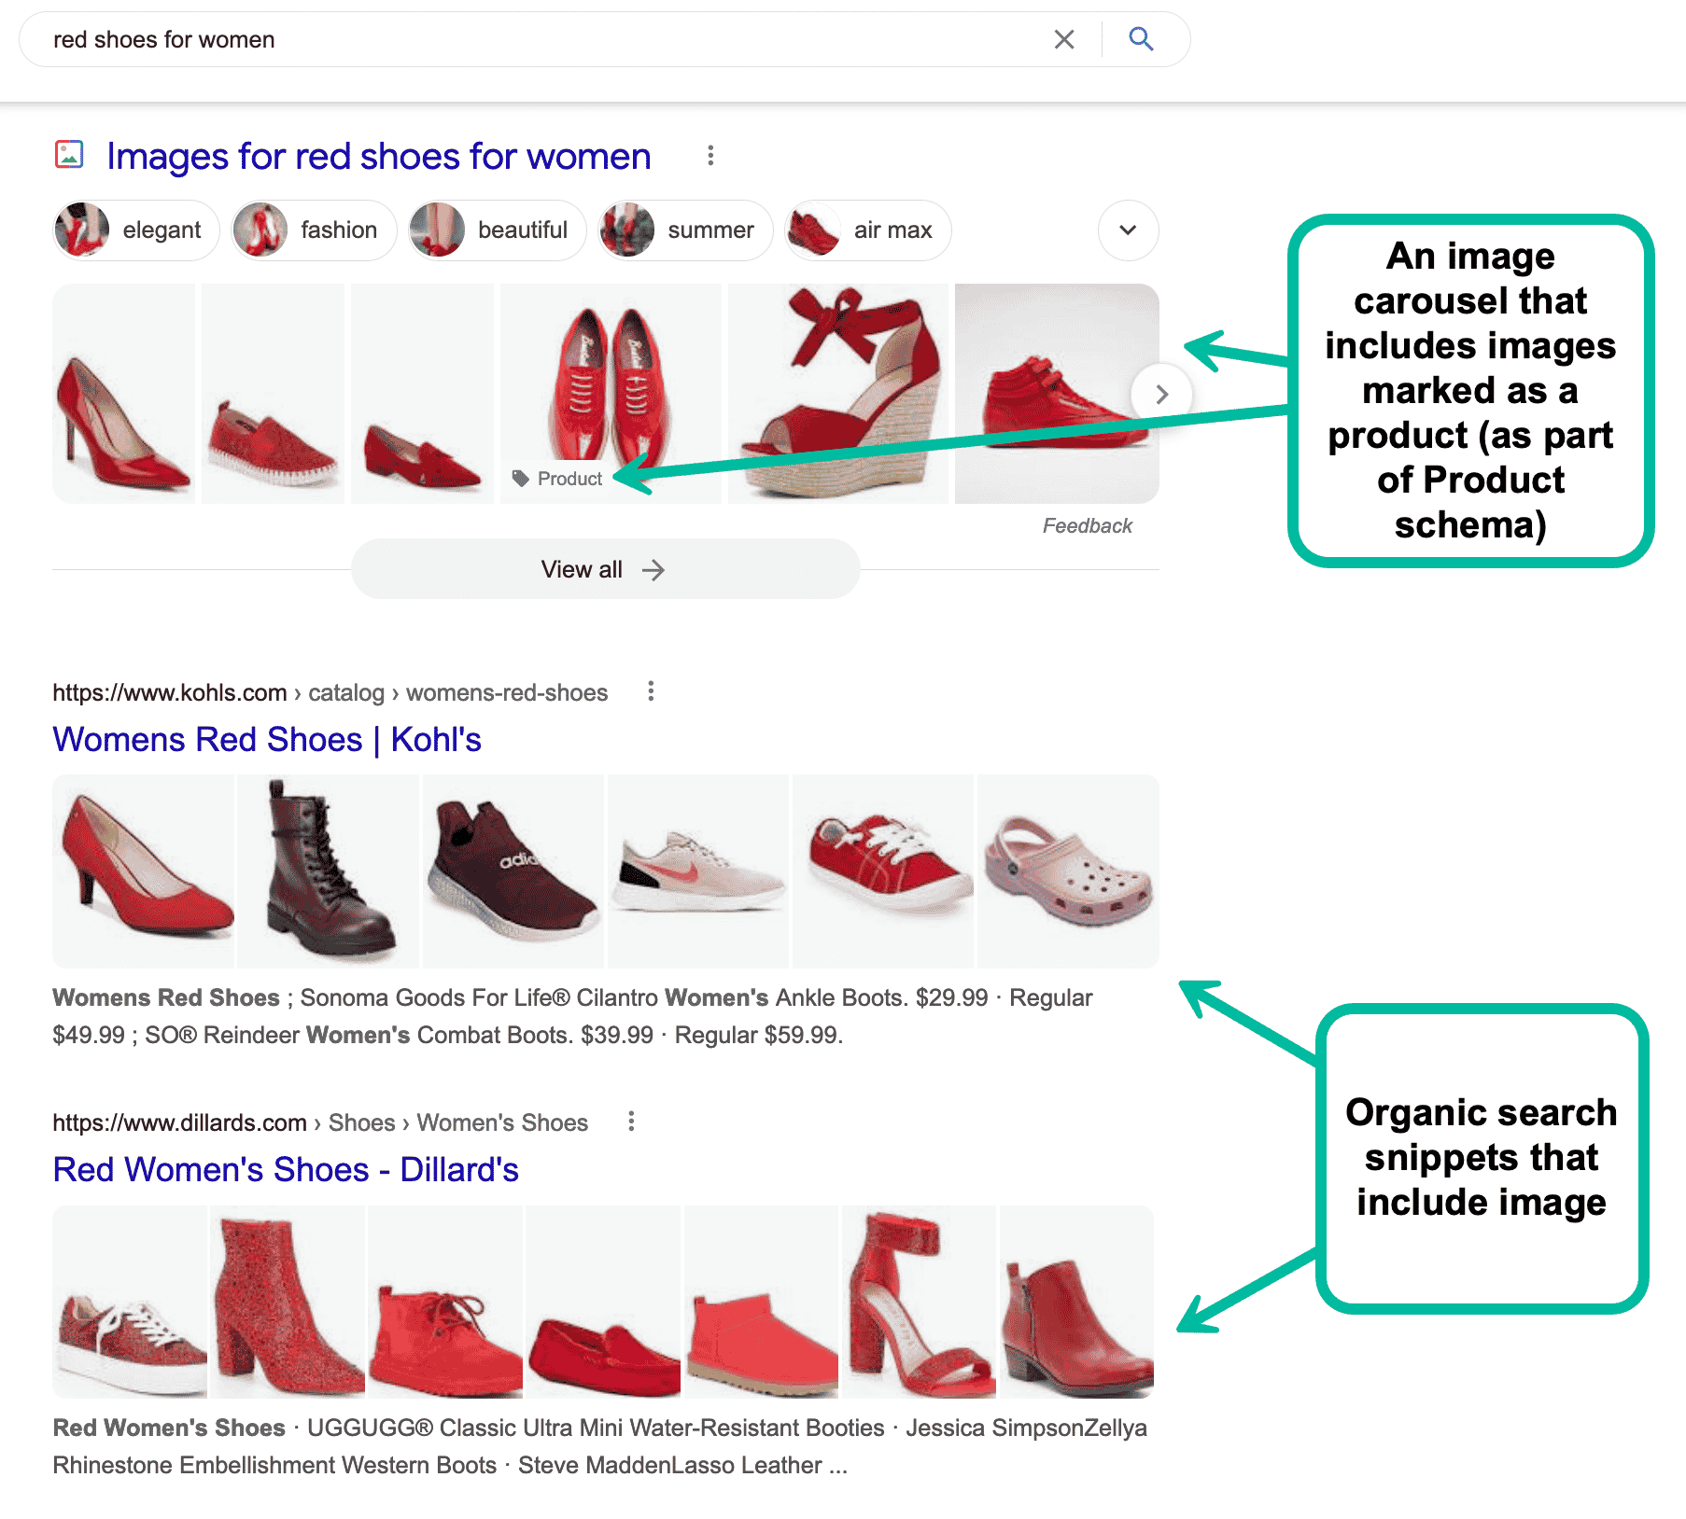Open Dillard's red leather ankle bootie thumbnail
Viewport: 1686px width, 1519px height.
[1076, 1302]
